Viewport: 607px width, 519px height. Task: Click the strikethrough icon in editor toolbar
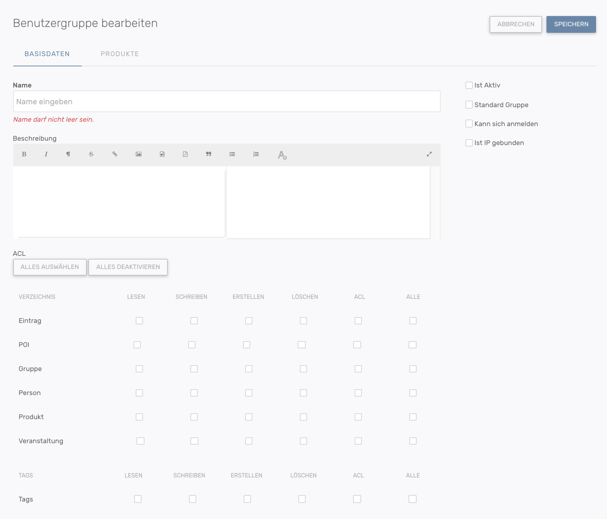(x=91, y=154)
